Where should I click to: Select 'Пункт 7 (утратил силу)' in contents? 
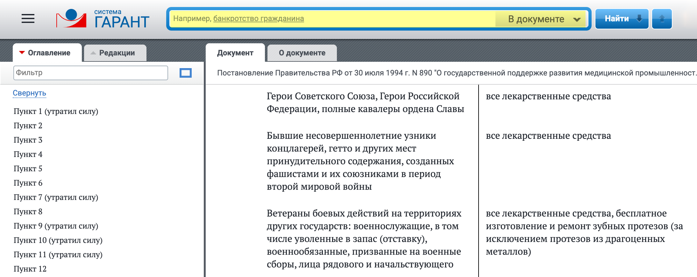[x=56, y=197]
